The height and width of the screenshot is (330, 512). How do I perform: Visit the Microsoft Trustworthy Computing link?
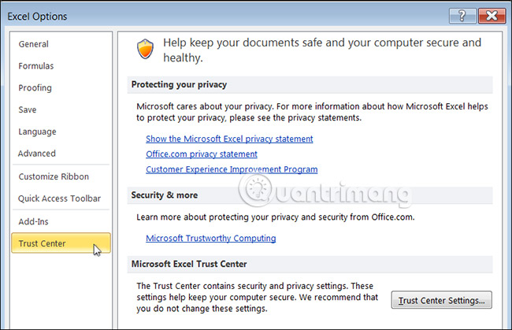pos(210,238)
